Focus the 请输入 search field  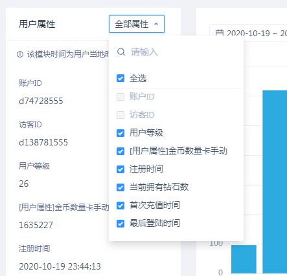[176, 52]
